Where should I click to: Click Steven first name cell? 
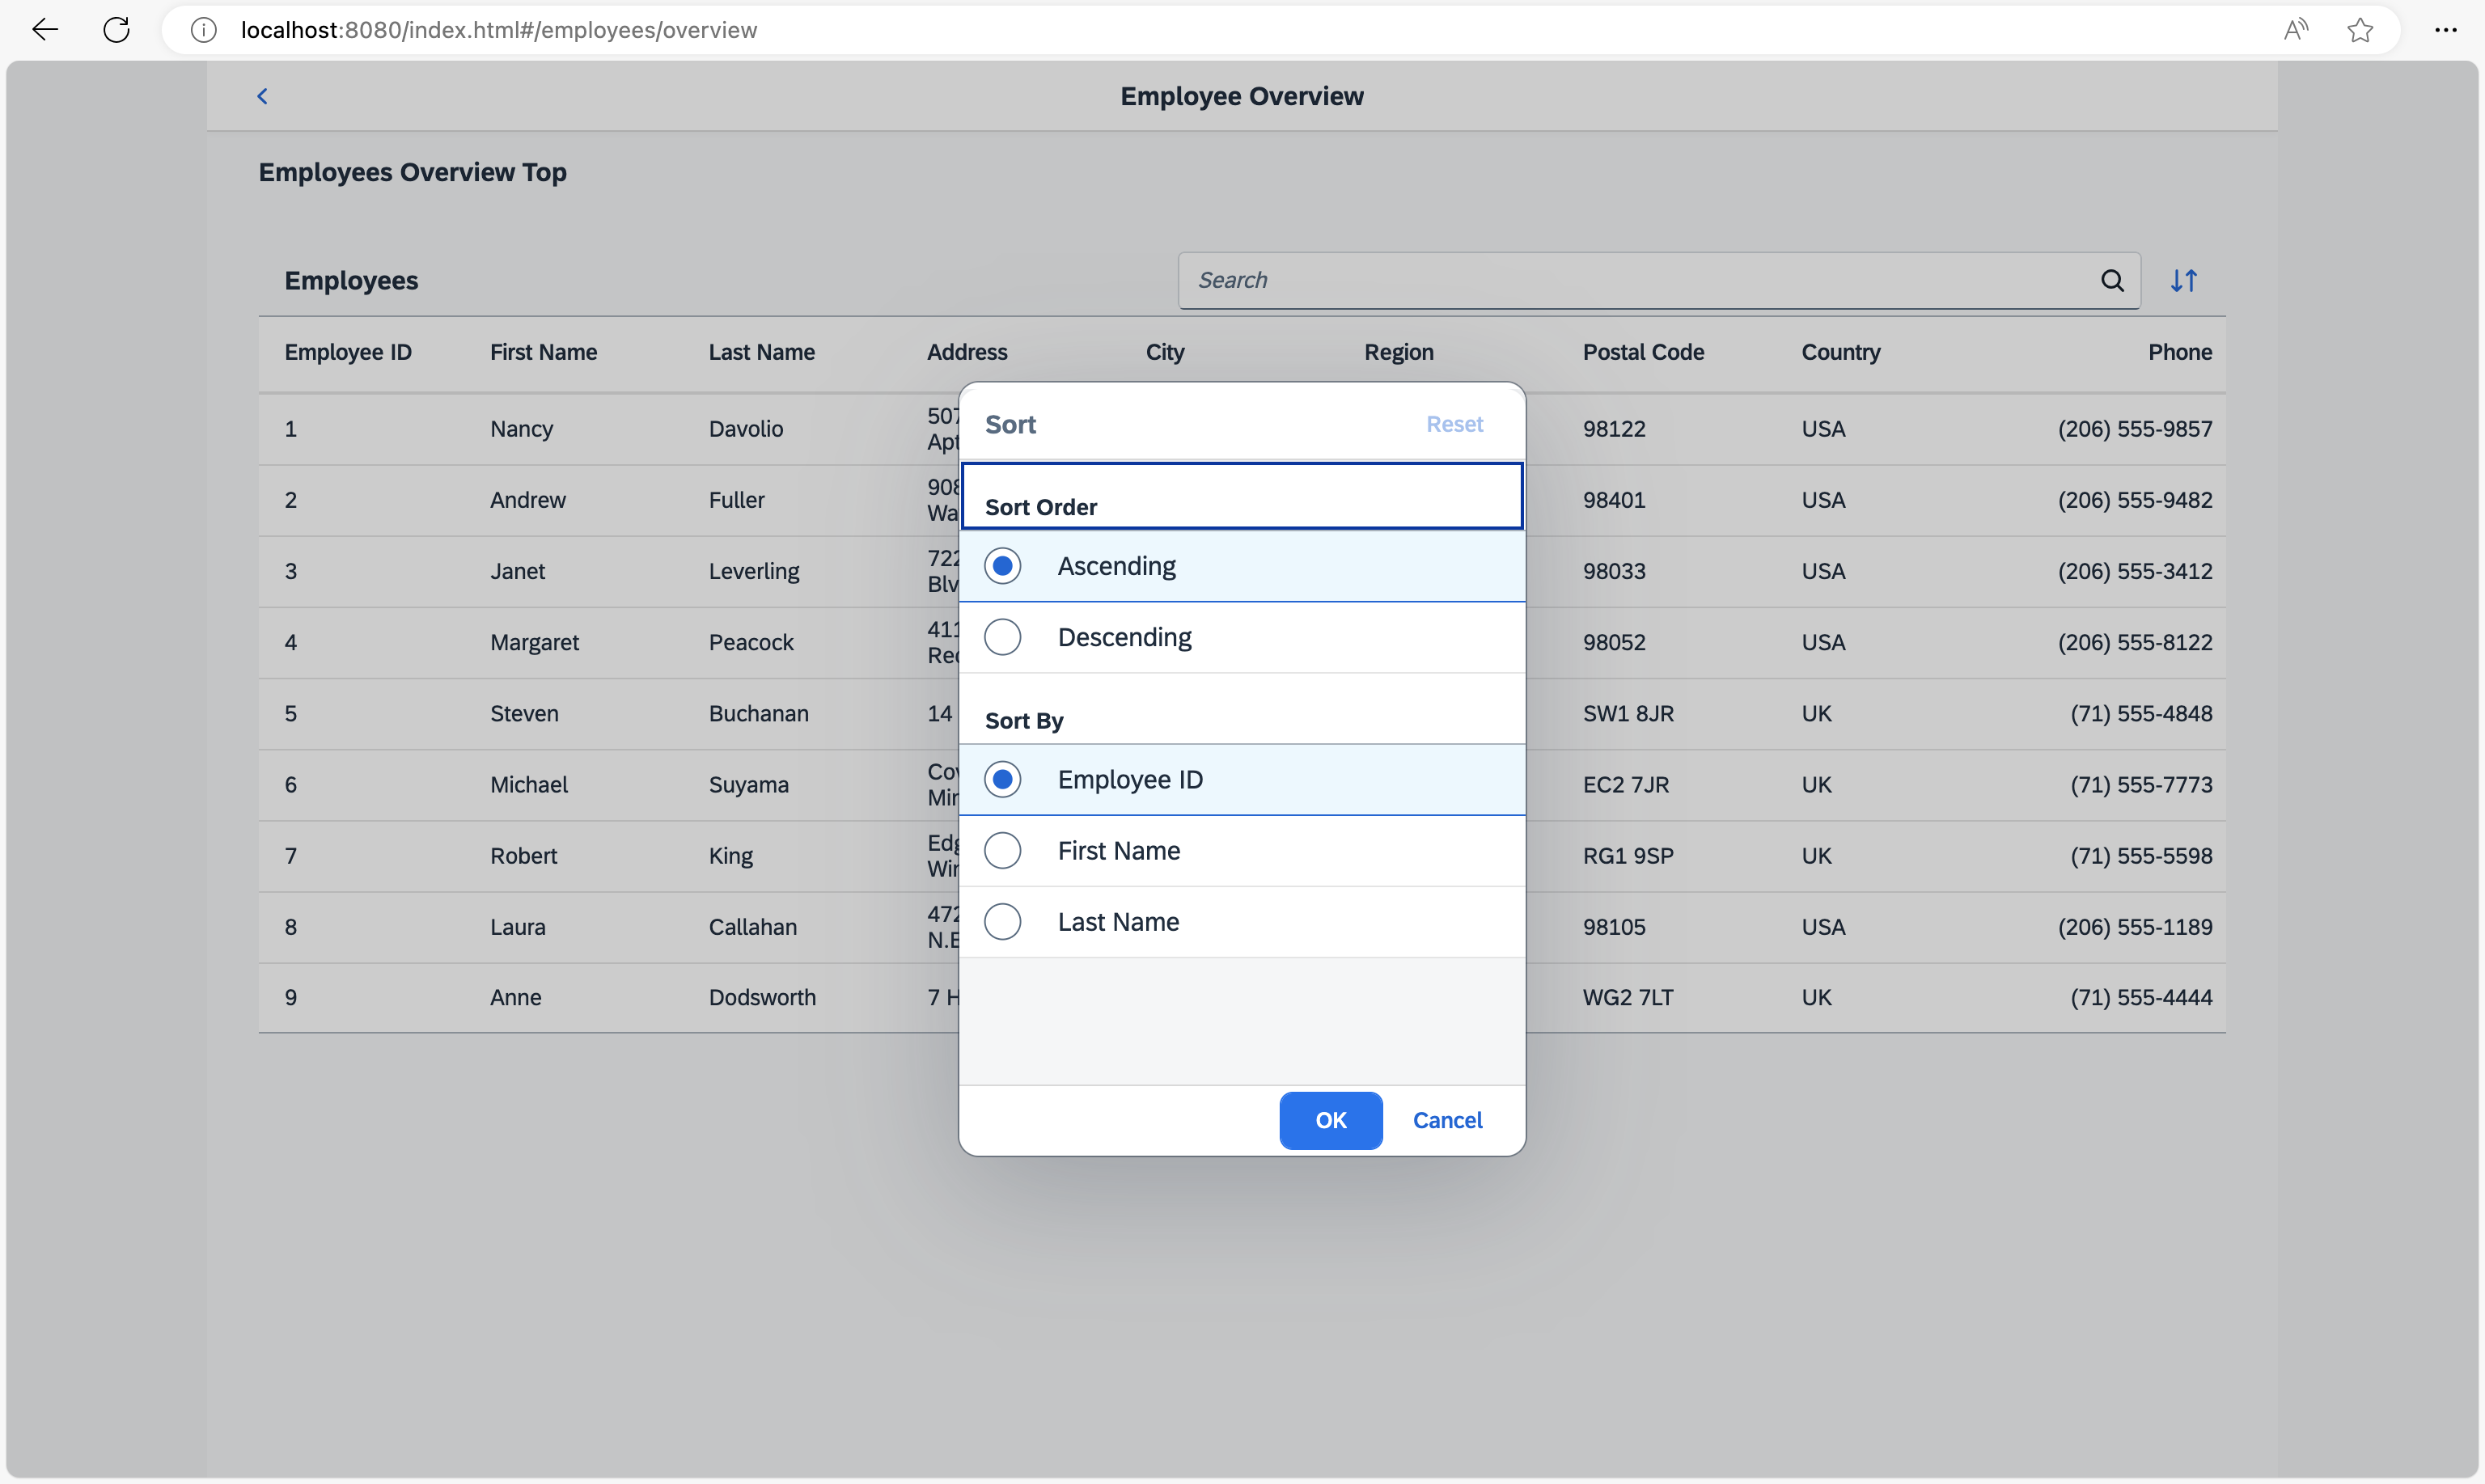[524, 713]
